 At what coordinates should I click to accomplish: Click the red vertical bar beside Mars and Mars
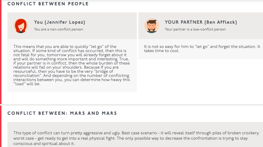tap(1, 126)
